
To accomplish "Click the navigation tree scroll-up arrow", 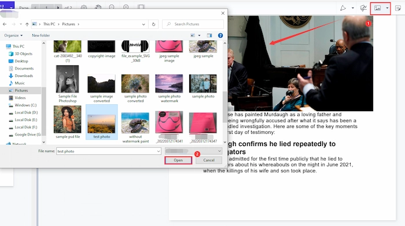I will (43, 43).
